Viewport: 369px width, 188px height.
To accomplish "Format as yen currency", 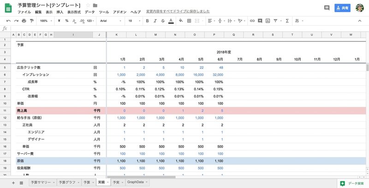I will (x=59, y=21).
